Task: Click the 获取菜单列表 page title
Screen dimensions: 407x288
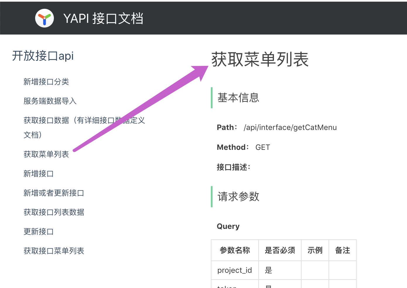Action: [x=260, y=59]
